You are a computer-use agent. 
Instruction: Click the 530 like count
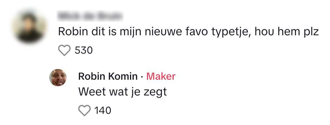pos(84,50)
